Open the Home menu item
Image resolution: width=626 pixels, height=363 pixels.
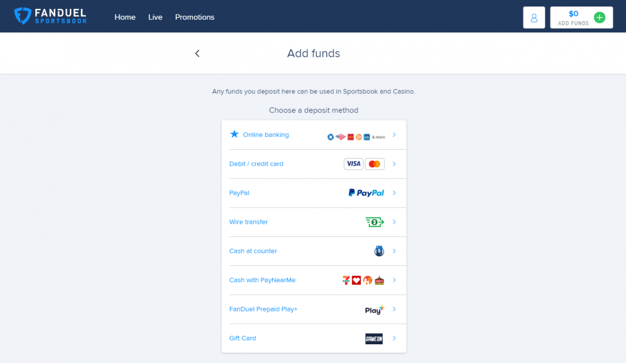[x=125, y=17]
